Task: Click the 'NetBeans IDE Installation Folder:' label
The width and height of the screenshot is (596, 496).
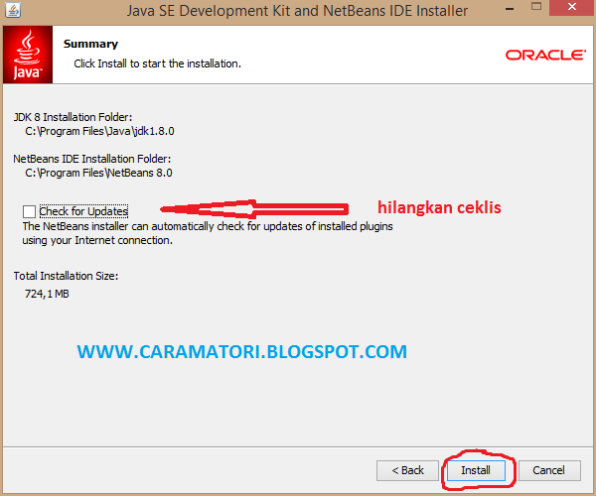Action: 92,159
